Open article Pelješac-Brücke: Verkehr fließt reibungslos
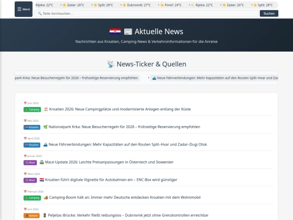 [128, 215]
